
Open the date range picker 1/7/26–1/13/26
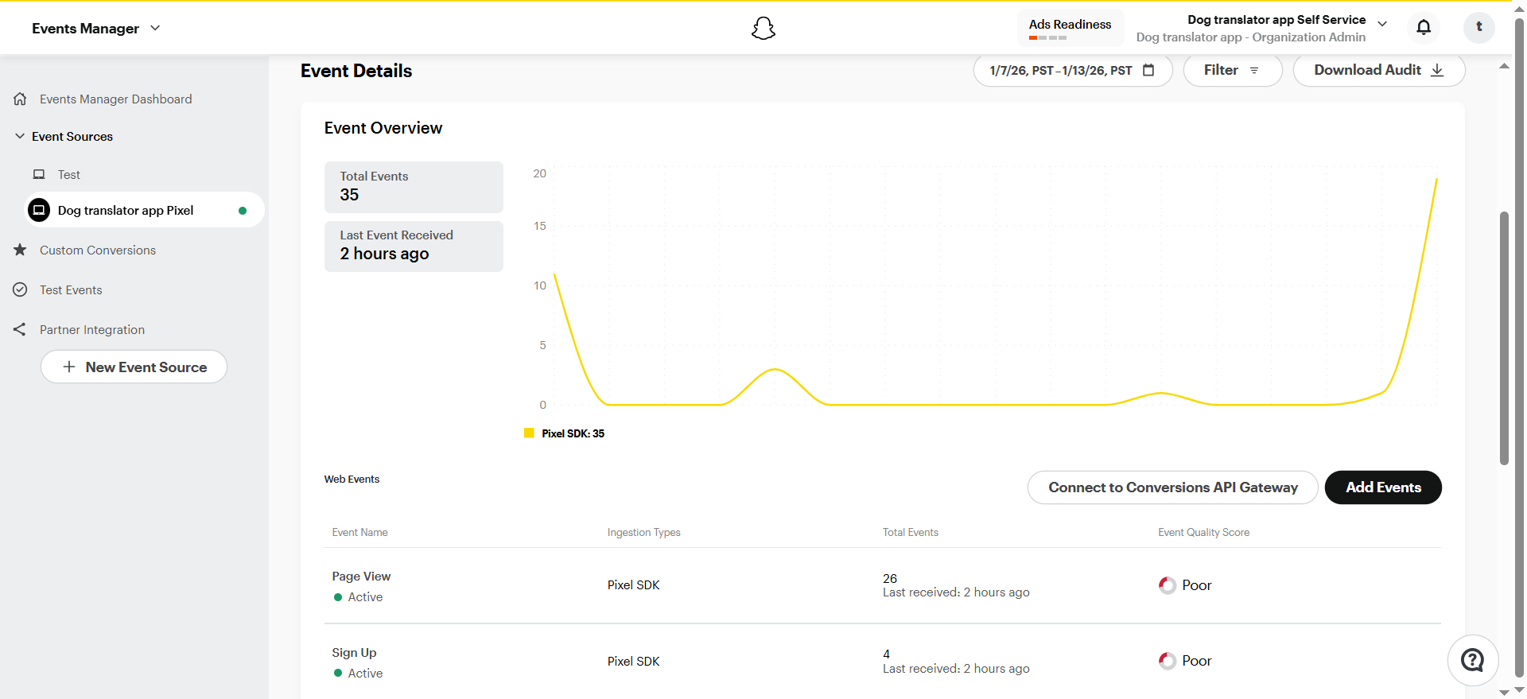pos(1073,70)
